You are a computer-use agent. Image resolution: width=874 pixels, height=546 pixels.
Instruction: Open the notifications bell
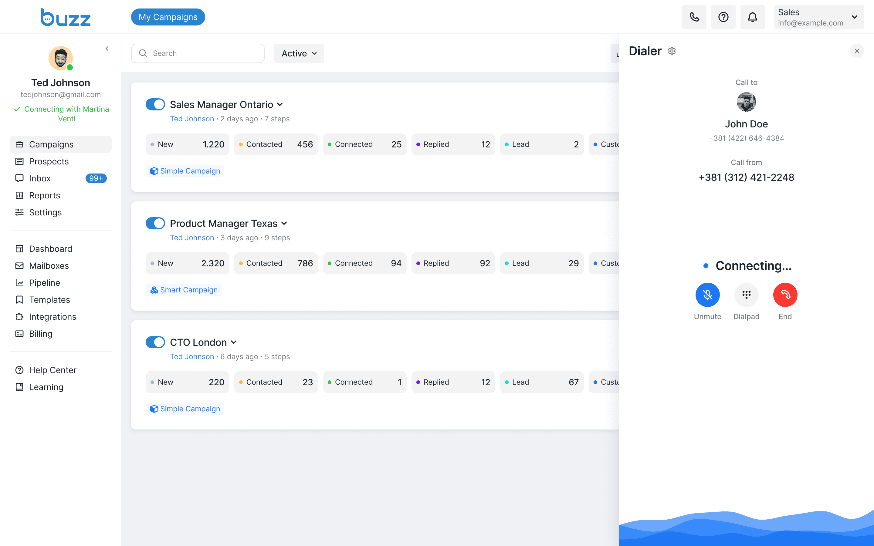click(x=752, y=17)
